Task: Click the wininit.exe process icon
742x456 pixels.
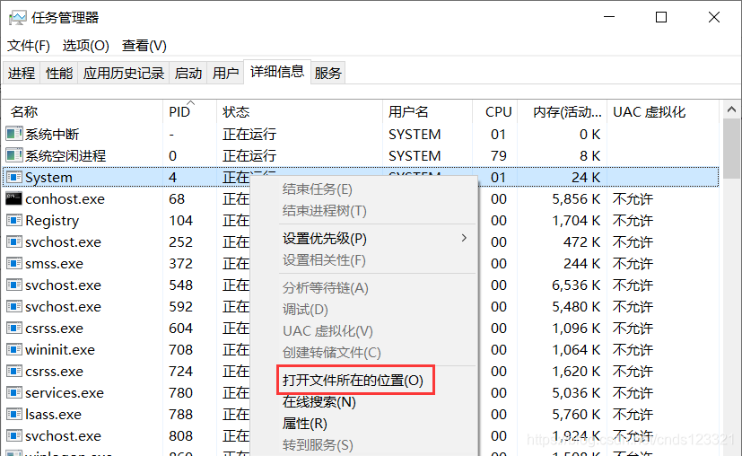Action: tap(14, 349)
